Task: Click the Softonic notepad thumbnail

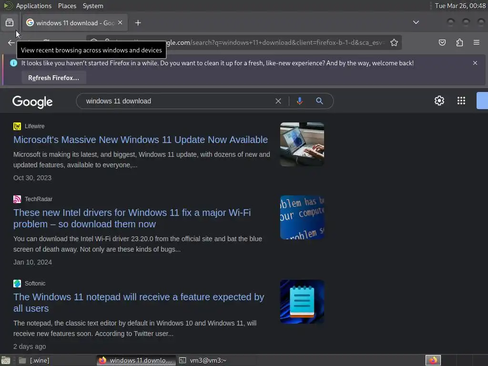Action: [302, 302]
